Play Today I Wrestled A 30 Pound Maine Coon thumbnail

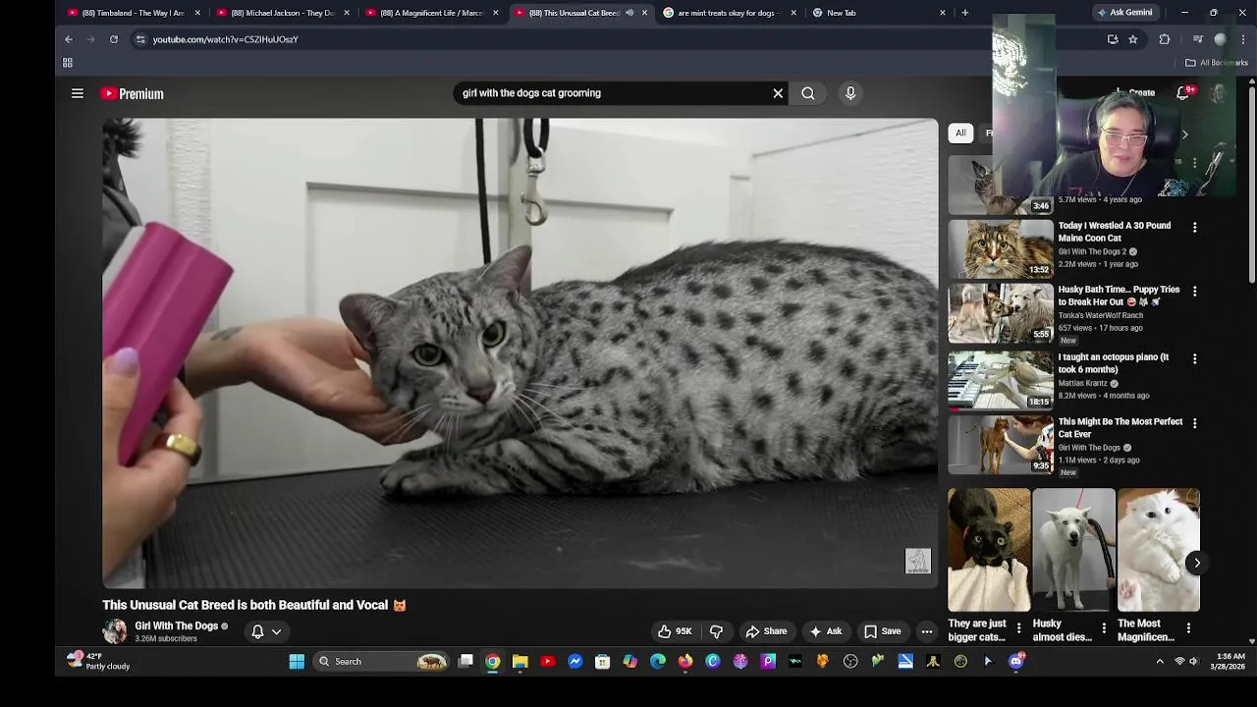1001,248
